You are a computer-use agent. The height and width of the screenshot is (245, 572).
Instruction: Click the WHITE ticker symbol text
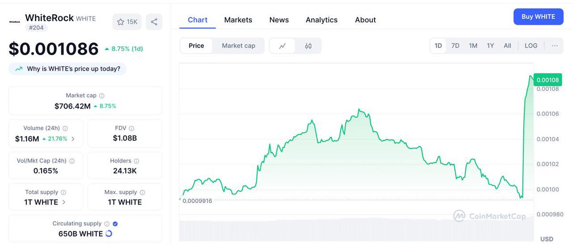pos(86,19)
